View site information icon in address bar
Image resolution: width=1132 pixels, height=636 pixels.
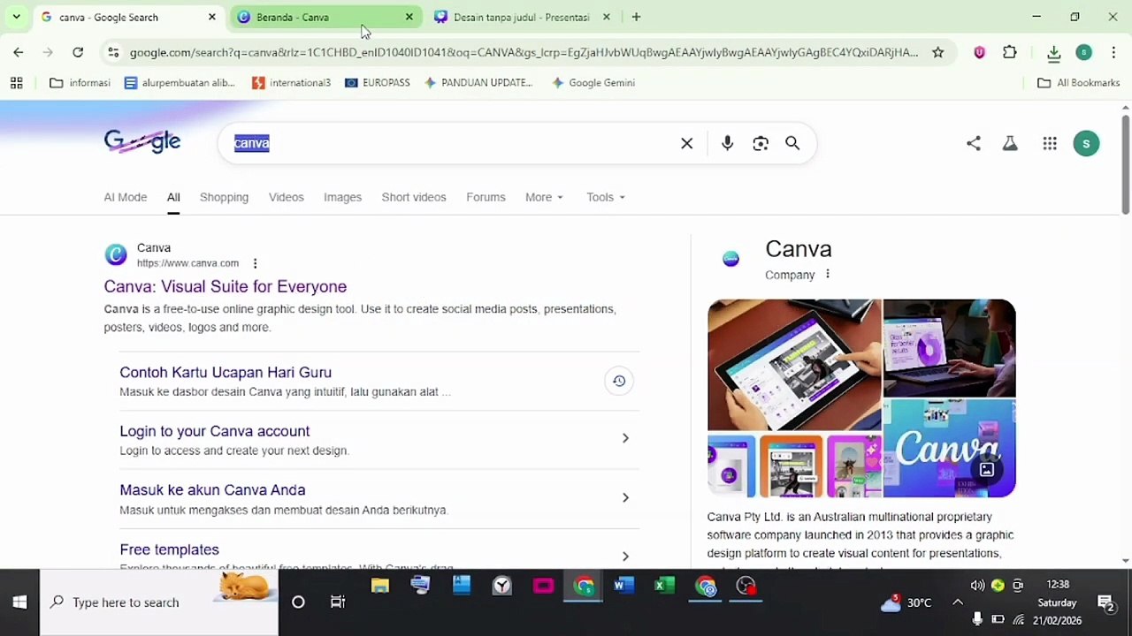[x=113, y=52]
